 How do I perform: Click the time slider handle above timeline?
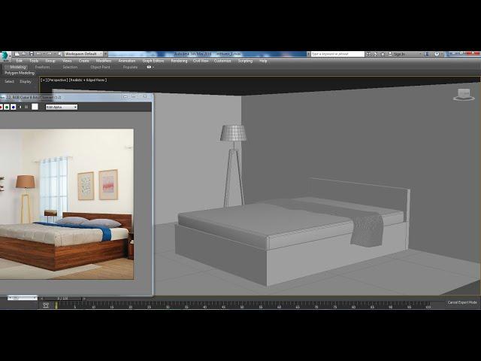62,299
